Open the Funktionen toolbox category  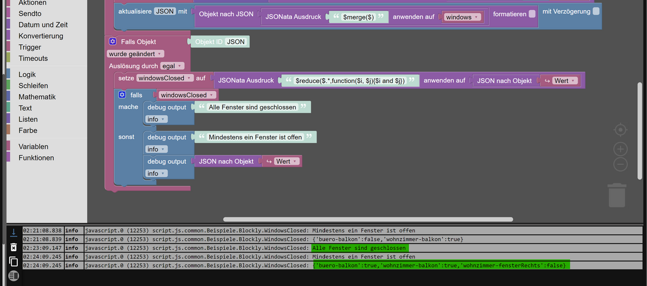coord(36,158)
